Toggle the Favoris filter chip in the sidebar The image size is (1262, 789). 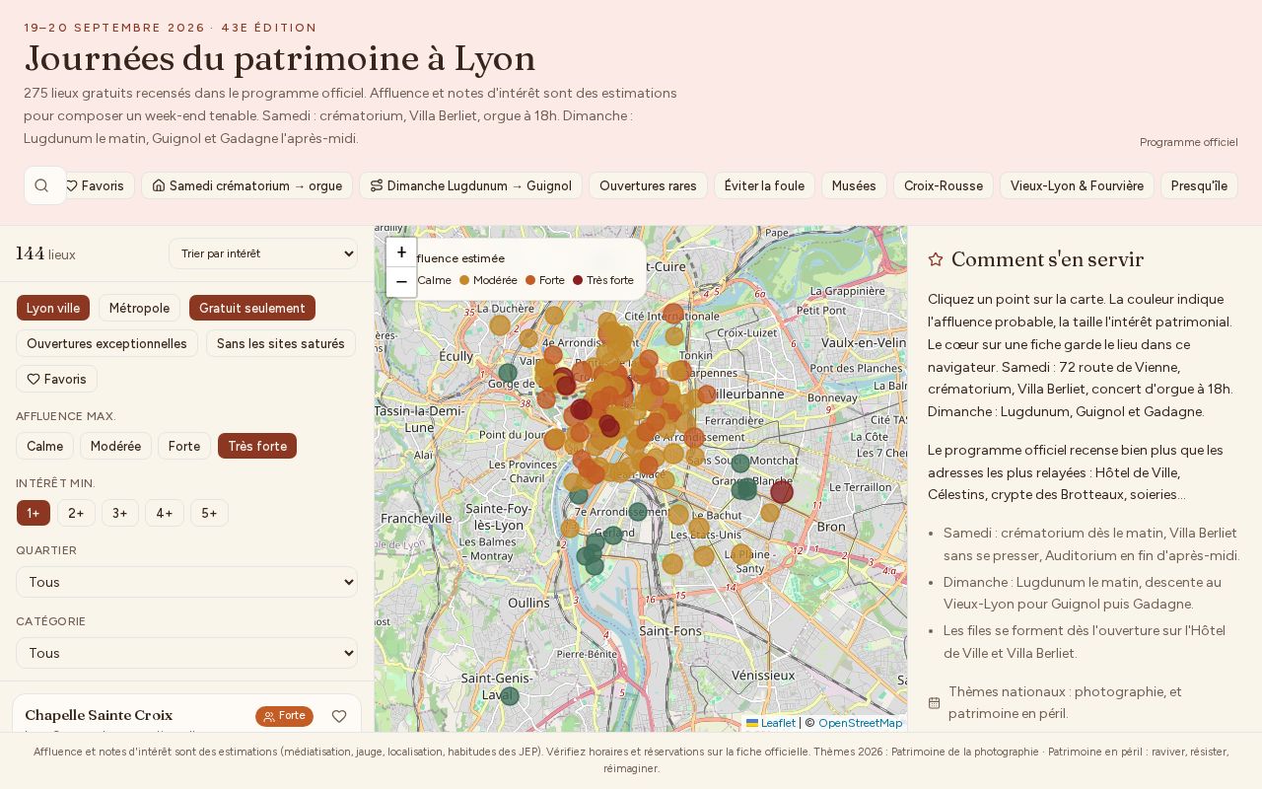pos(56,379)
